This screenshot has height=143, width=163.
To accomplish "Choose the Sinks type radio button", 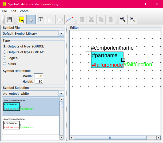I will (x=5, y=64).
